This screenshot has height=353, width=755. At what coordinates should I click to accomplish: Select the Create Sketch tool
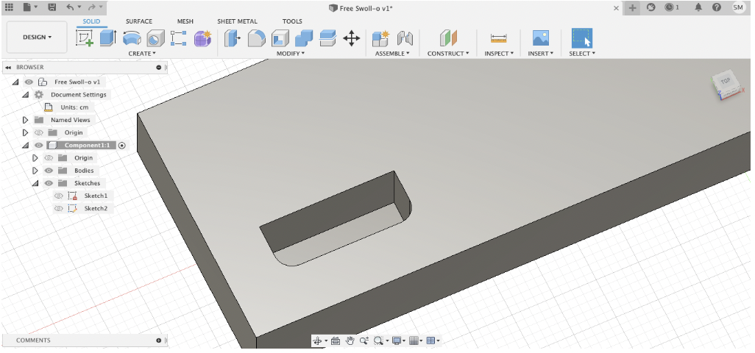[x=85, y=38]
